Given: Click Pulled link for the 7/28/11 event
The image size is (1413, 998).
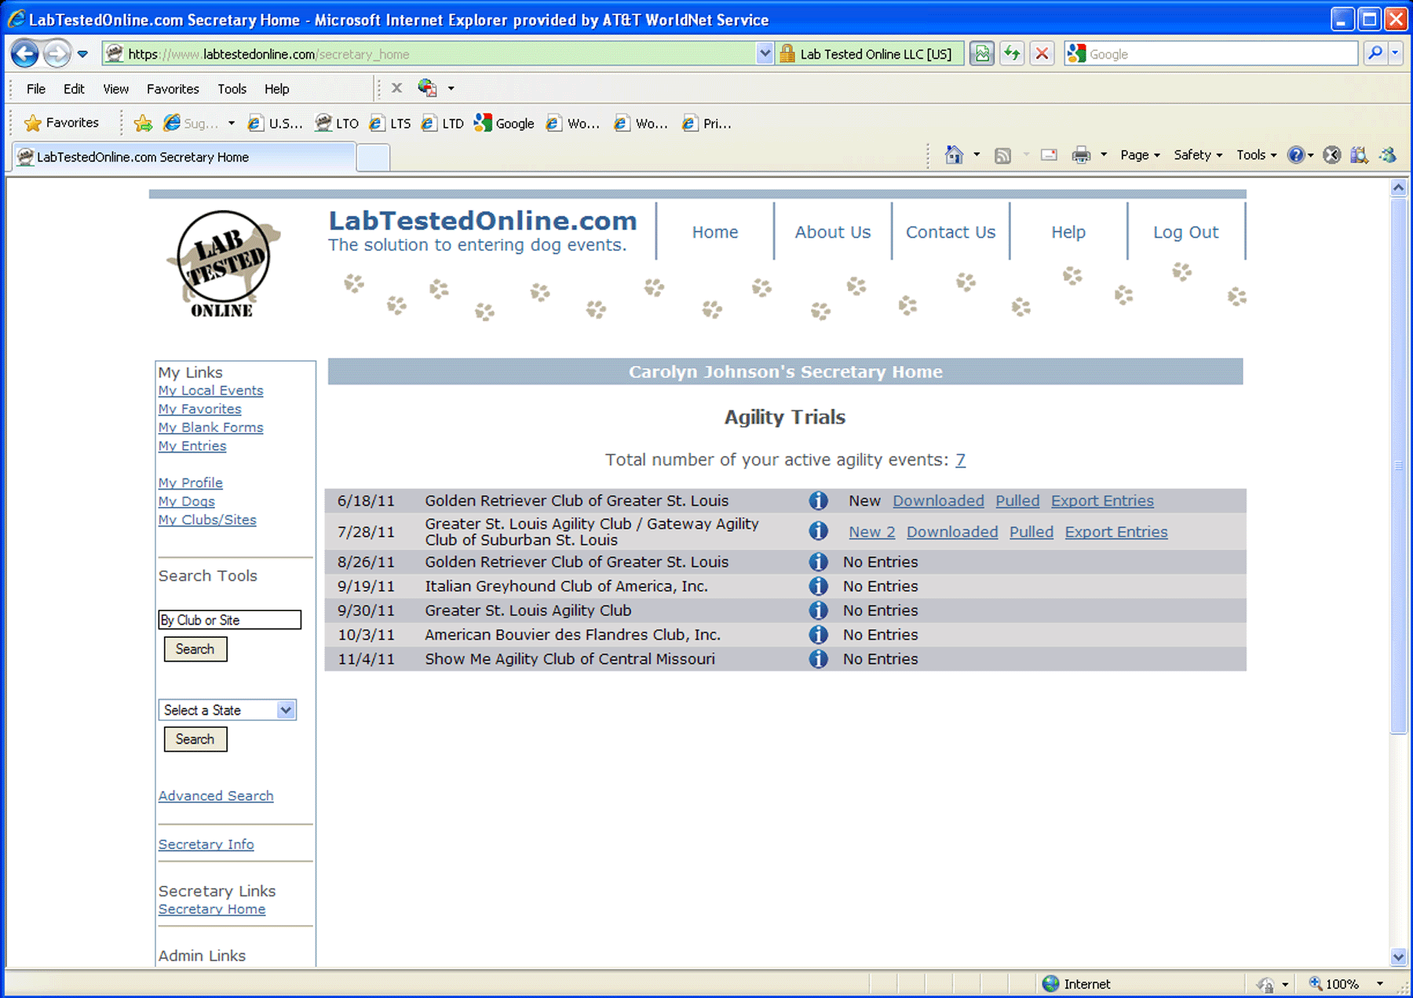Looking at the screenshot, I should 1031,532.
